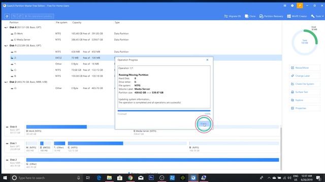Show hidden system tray icons chevron
325x182 pixels.
[x=269, y=178]
